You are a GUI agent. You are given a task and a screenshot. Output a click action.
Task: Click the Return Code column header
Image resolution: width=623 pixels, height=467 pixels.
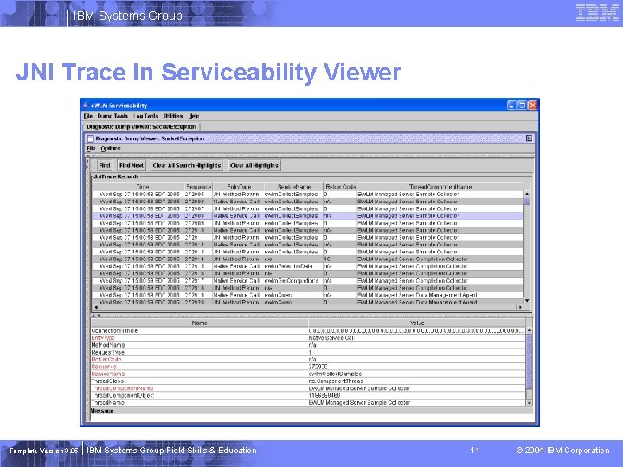340,186
